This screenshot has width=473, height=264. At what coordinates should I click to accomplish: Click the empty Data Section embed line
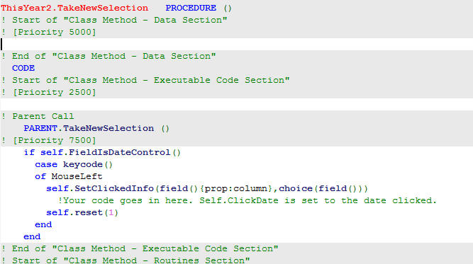[237, 45]
